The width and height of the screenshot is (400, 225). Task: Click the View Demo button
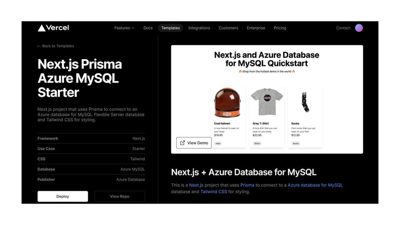pyautogui.click(x=194, y=143)
